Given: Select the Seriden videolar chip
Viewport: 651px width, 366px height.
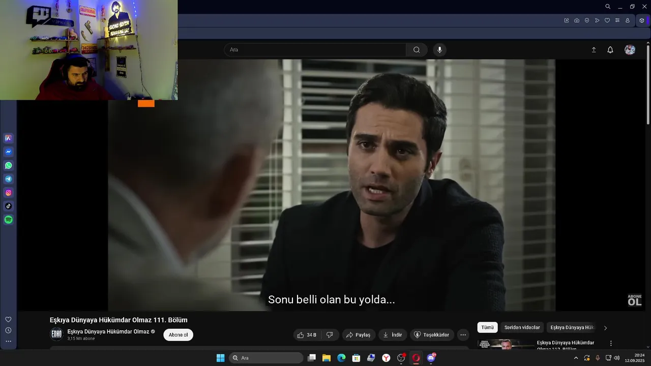Looking at the screenshot, I should [x=522, y=327].
